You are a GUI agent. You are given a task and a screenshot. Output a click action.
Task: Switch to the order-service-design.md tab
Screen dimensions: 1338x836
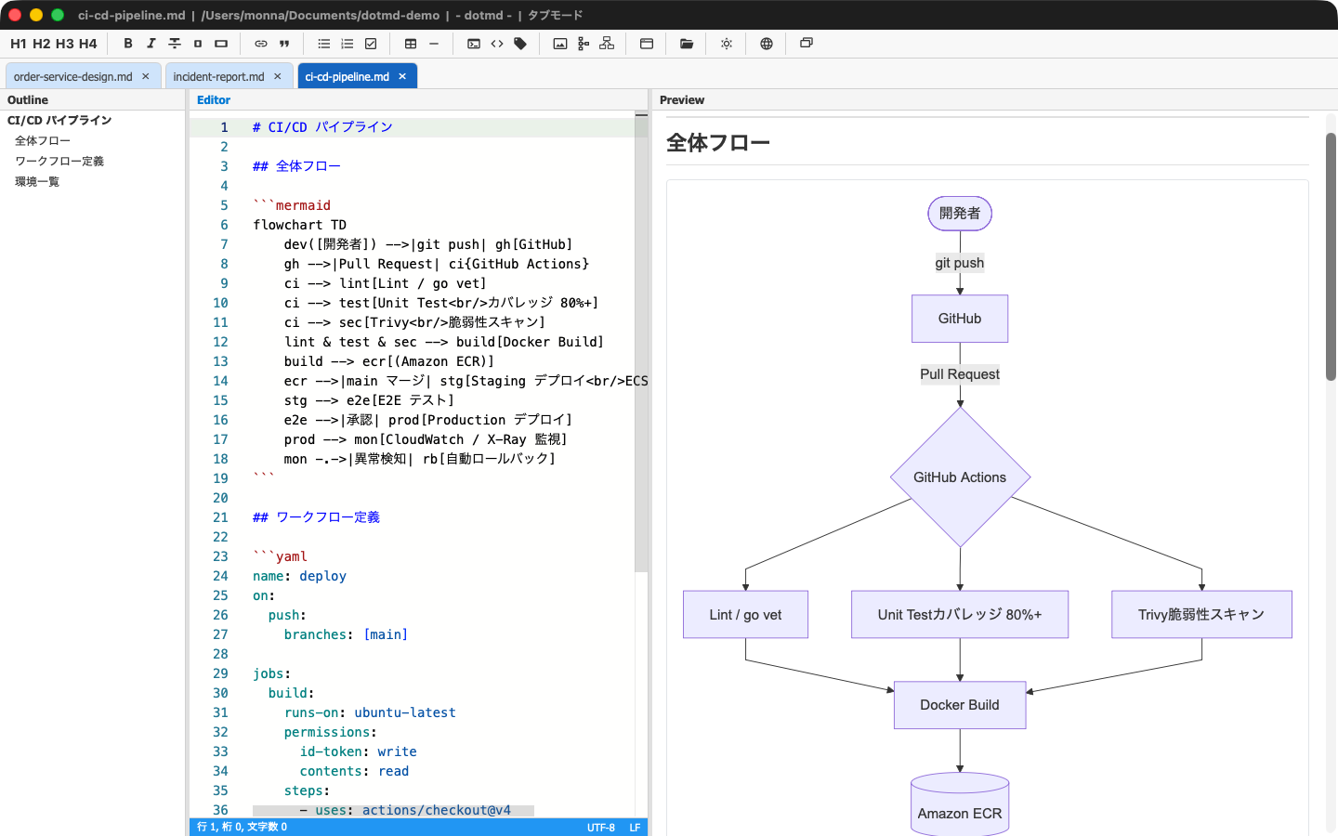[x=72, y=76]
